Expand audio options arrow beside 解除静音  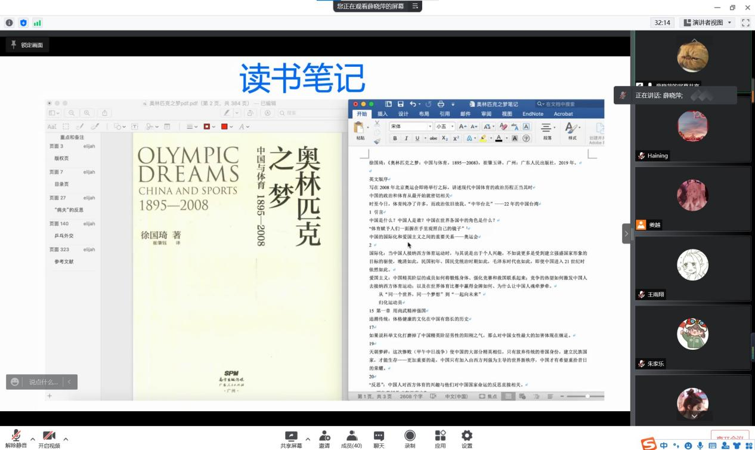[32, 439]
